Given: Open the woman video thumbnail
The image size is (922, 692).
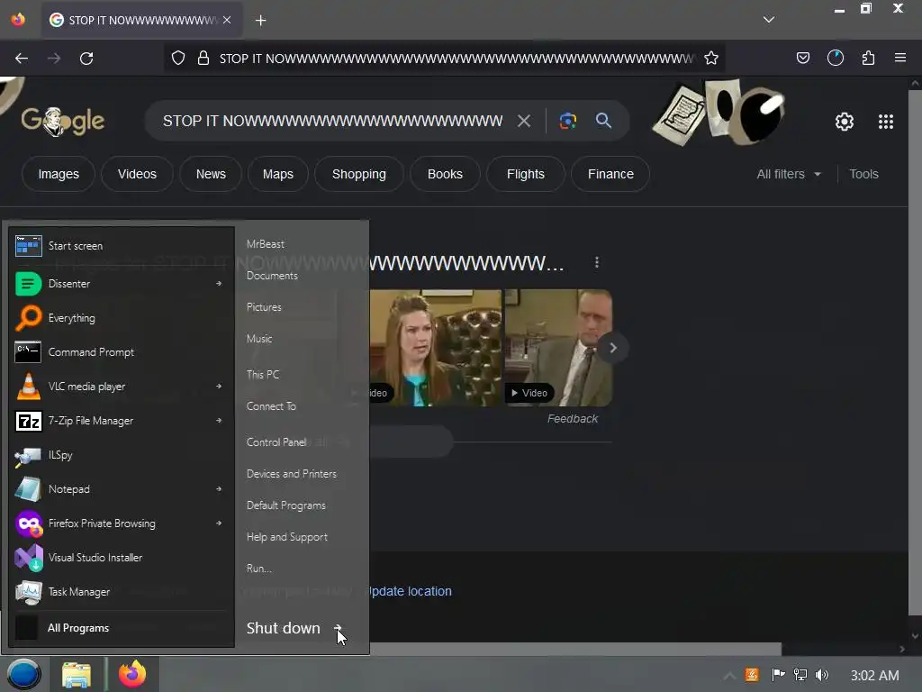Looking at the screenshot, I should pyautogui.click(x=436, y=348).
